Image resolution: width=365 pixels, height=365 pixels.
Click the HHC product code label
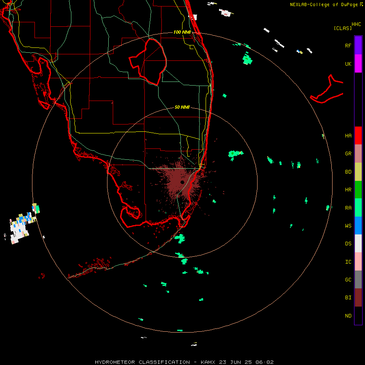(x=356, y=24)
